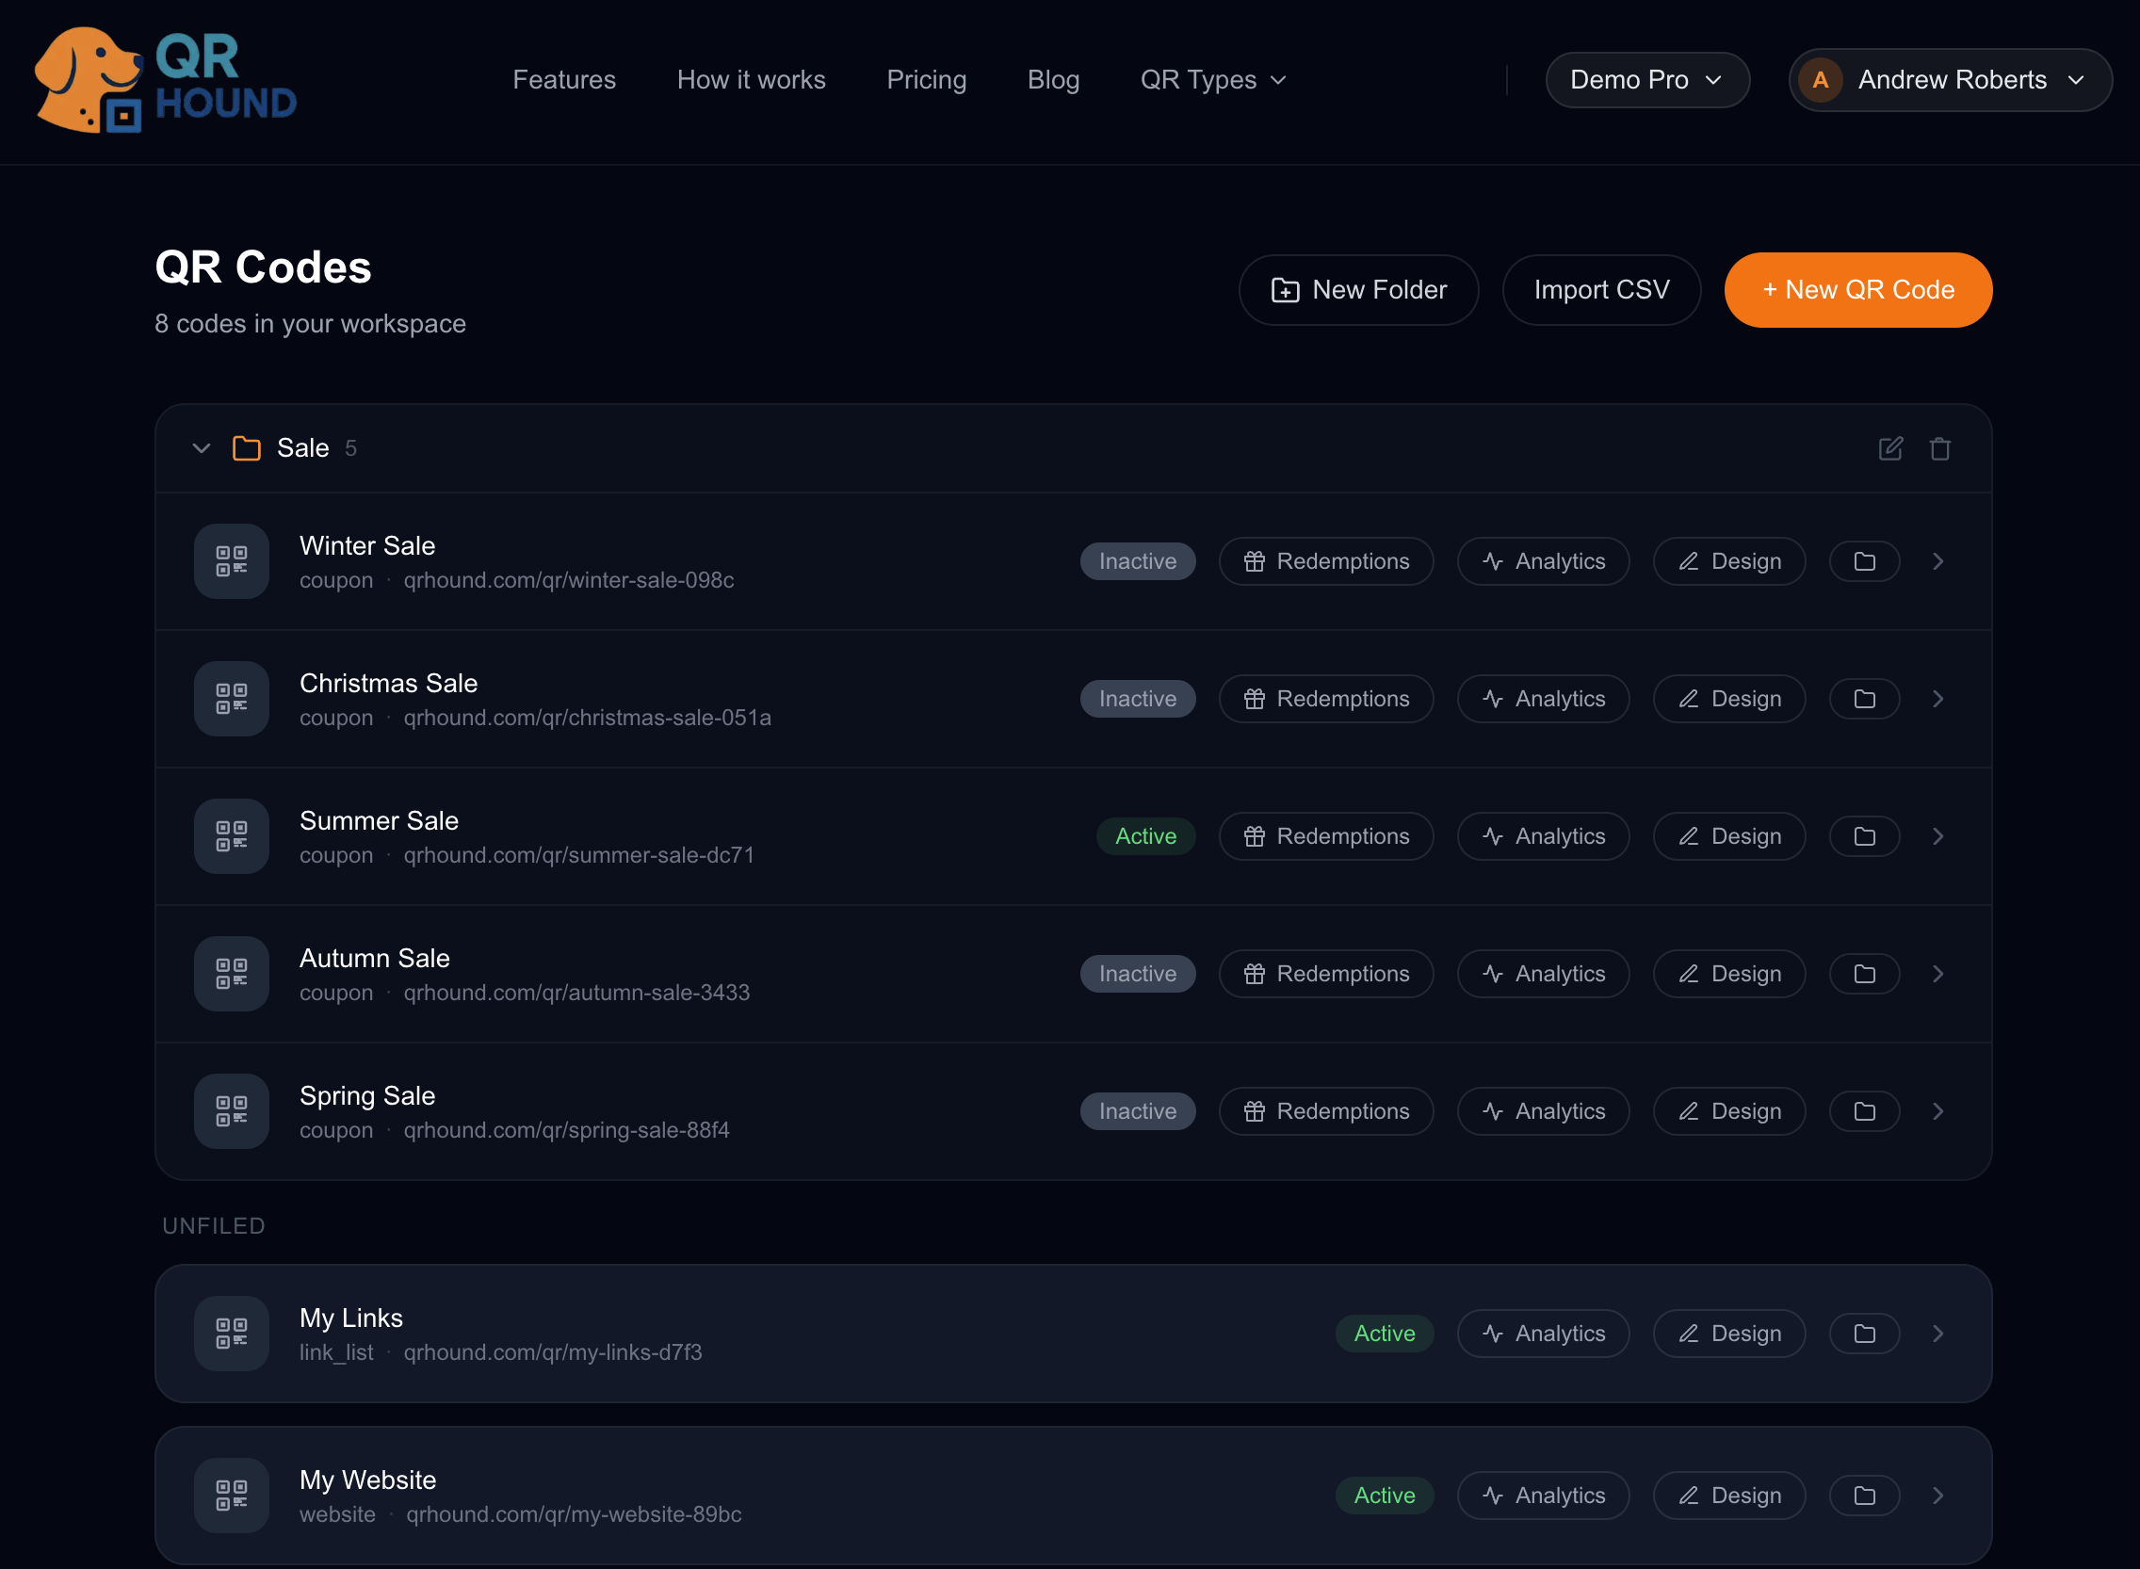2140x1569 pixels.
Task: Open the move-to-folder icon for Christmas Sale
Action: click(1864, 699)
